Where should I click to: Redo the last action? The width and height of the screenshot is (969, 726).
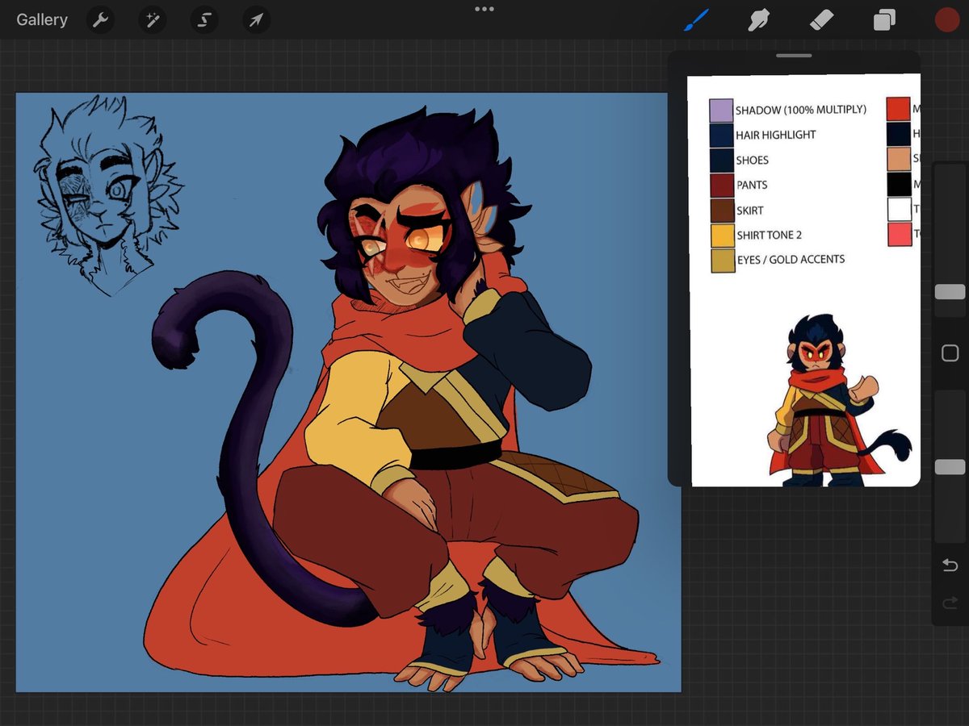(950, 601)
